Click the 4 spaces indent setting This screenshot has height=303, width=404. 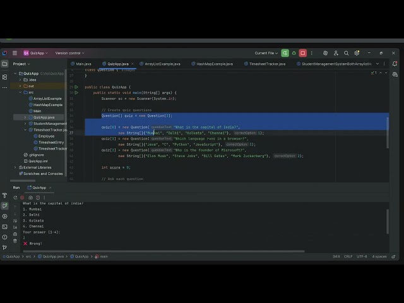[379, 257]
